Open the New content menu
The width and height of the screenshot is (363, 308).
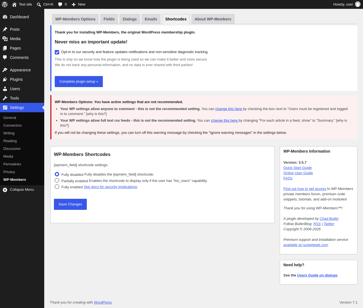pyautogui.click(x=79, y=4)
